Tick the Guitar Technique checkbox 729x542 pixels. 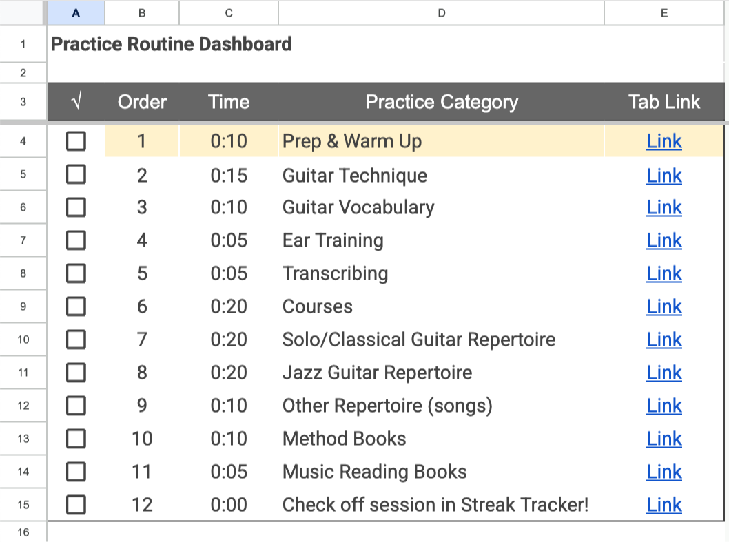pos(76,175)
